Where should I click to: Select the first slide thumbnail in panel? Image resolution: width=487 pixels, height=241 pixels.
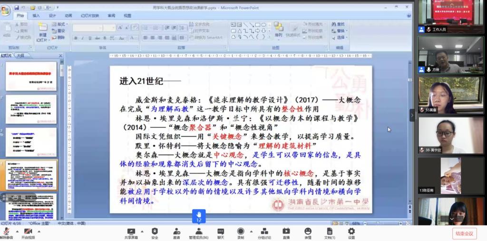[38, 76]
